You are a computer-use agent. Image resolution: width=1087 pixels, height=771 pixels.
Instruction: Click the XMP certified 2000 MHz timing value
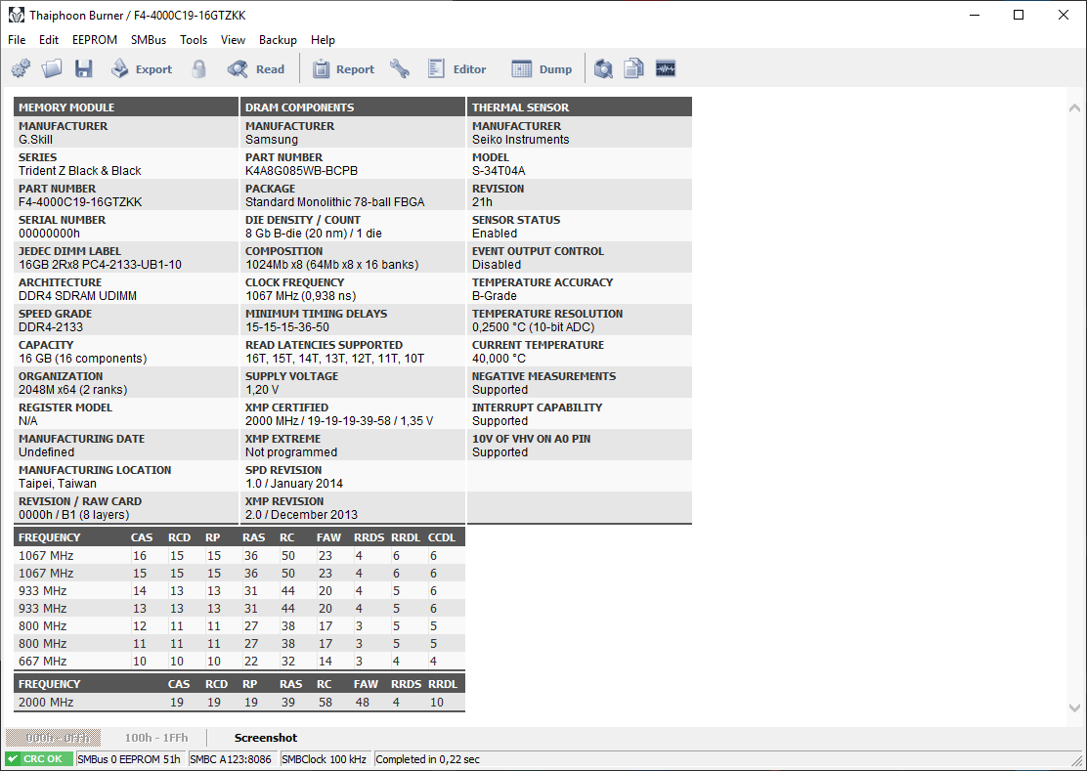point(339,421)
